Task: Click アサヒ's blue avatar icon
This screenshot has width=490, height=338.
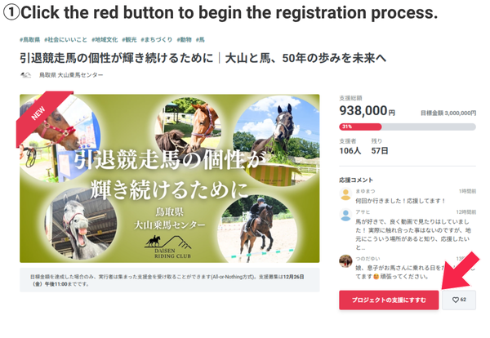Action: point(345,216)
